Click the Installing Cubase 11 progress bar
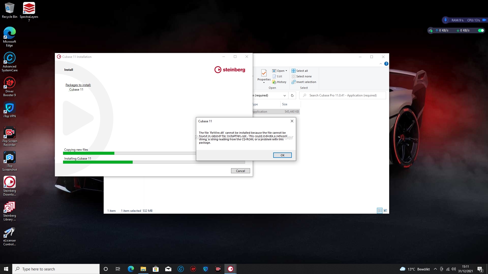The width and height of the screenshot is (488, 274). 154,162
